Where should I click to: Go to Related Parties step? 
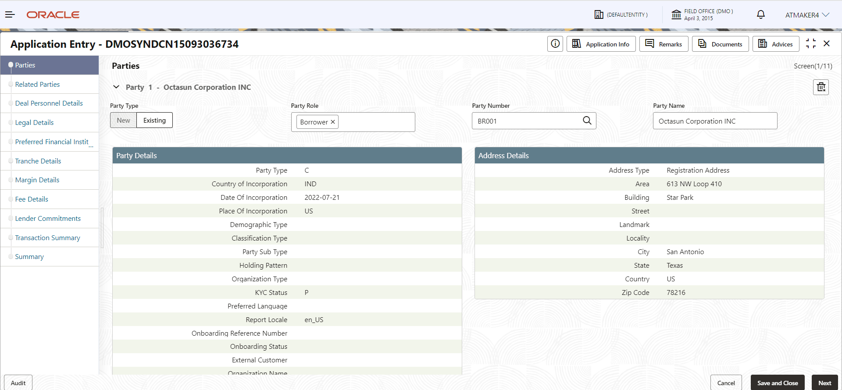tap(50, 84)
